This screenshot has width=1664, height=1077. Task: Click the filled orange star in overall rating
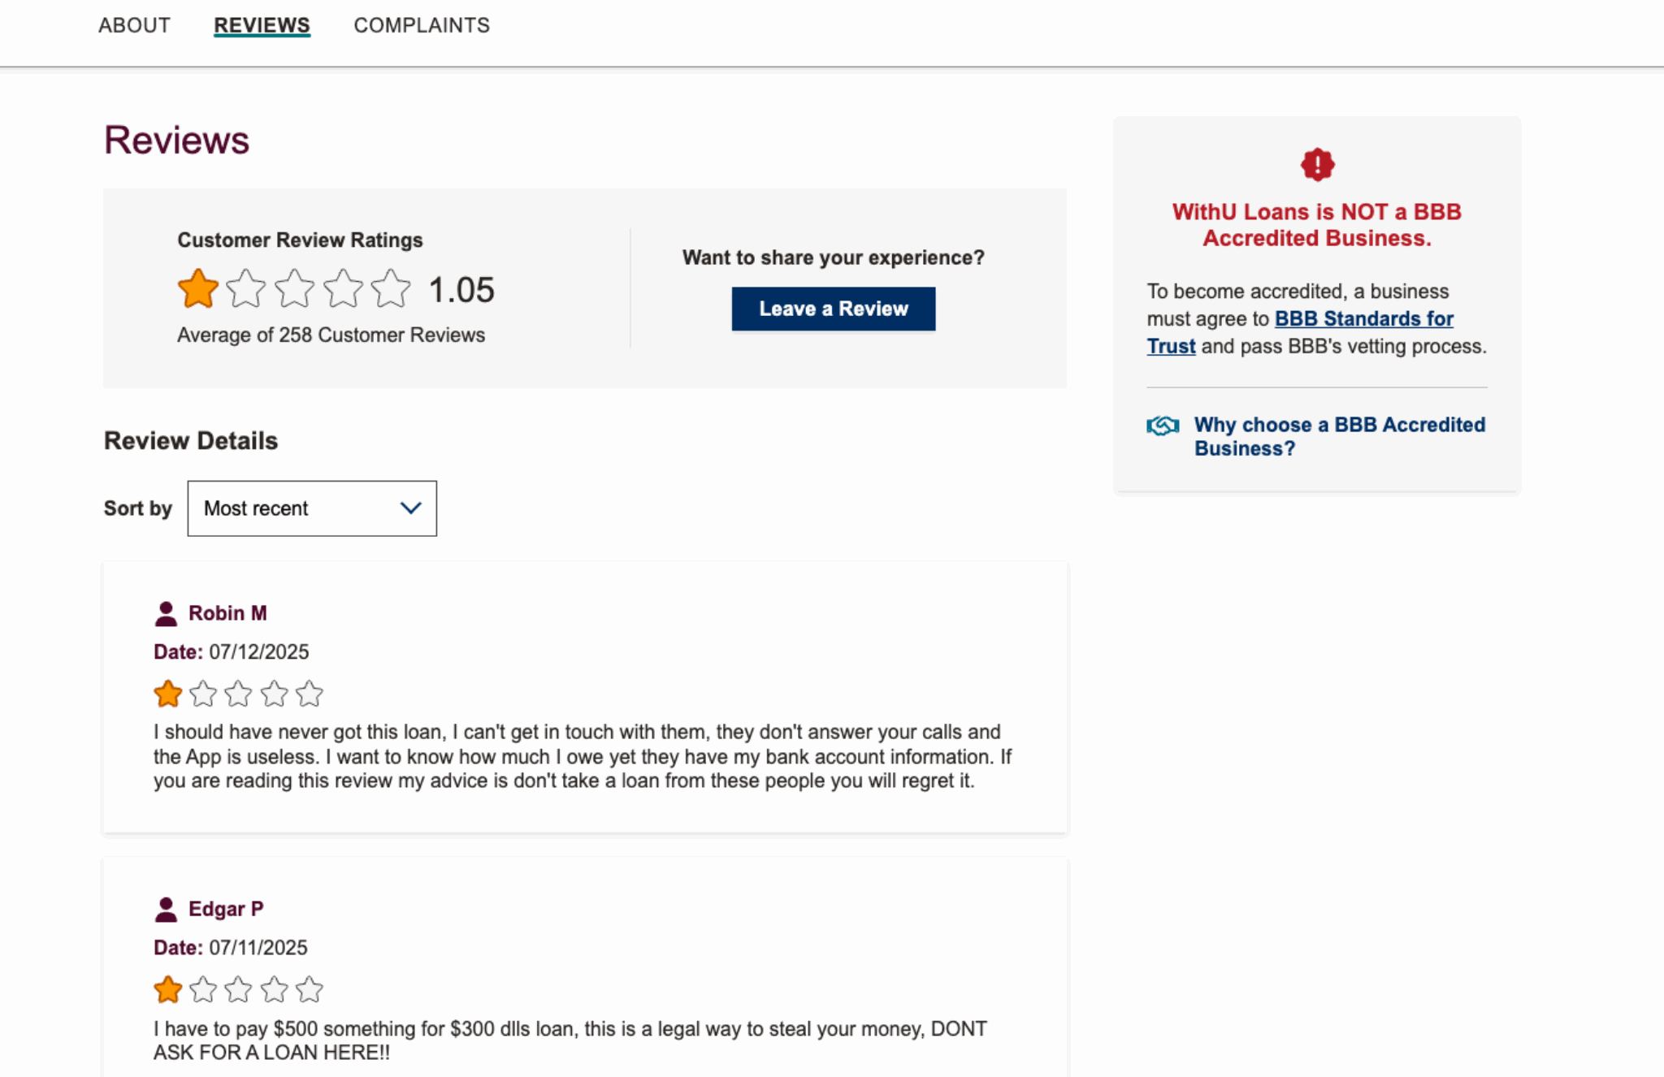coord(198,288)
